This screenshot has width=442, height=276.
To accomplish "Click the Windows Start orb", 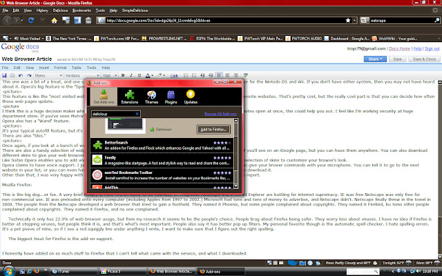I will pyautogui.click(x=8, y=271).
